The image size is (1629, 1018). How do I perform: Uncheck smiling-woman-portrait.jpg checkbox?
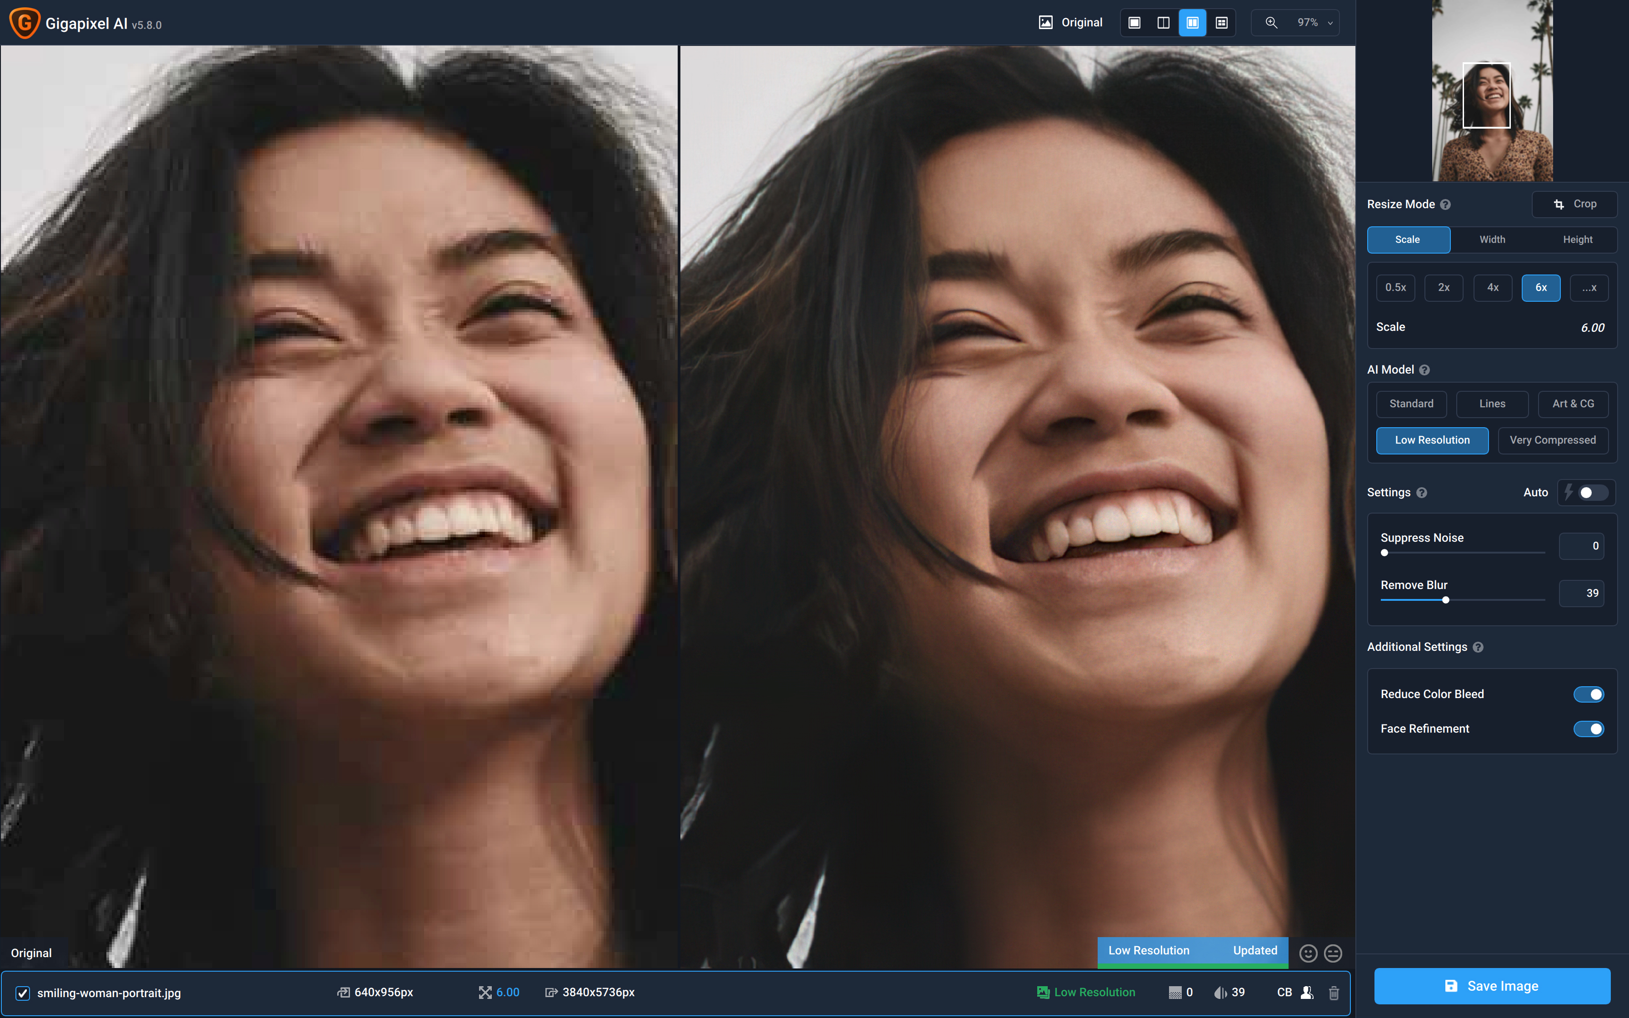pos(23,993)
